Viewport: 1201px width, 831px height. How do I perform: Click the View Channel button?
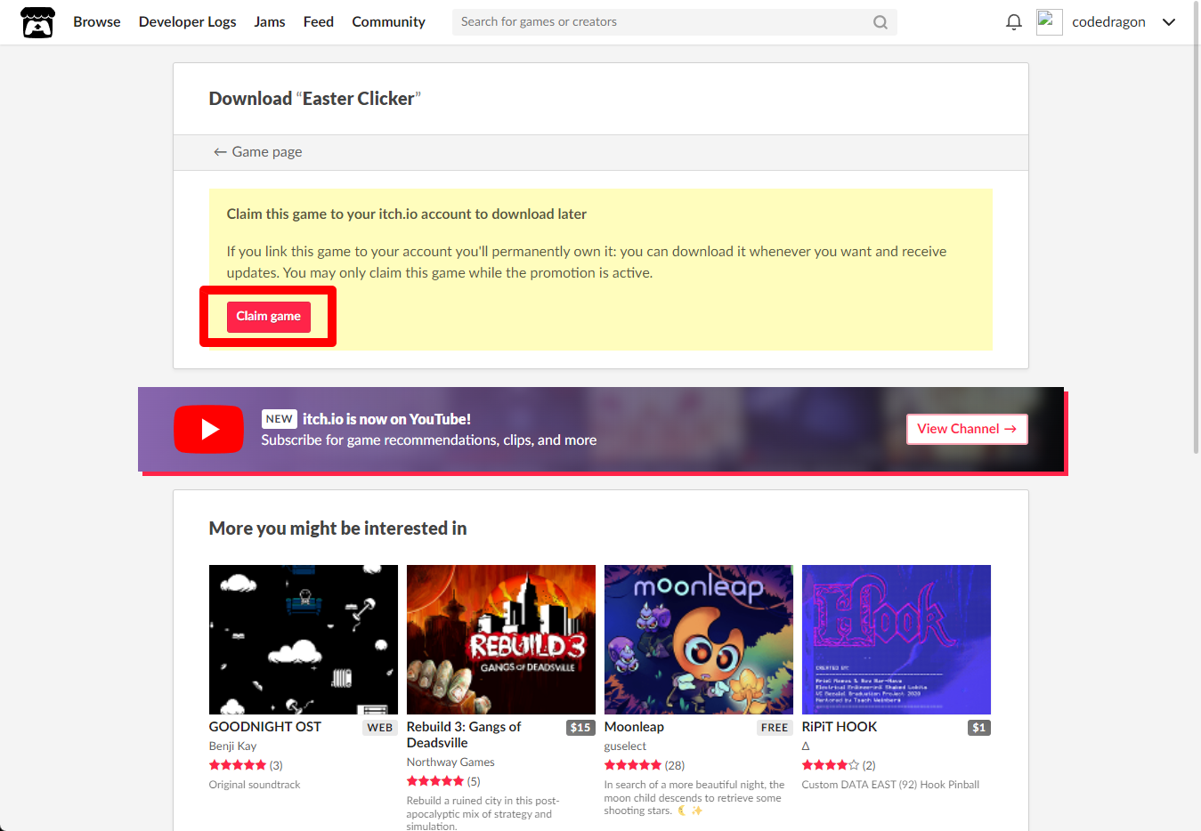[967, 429]
